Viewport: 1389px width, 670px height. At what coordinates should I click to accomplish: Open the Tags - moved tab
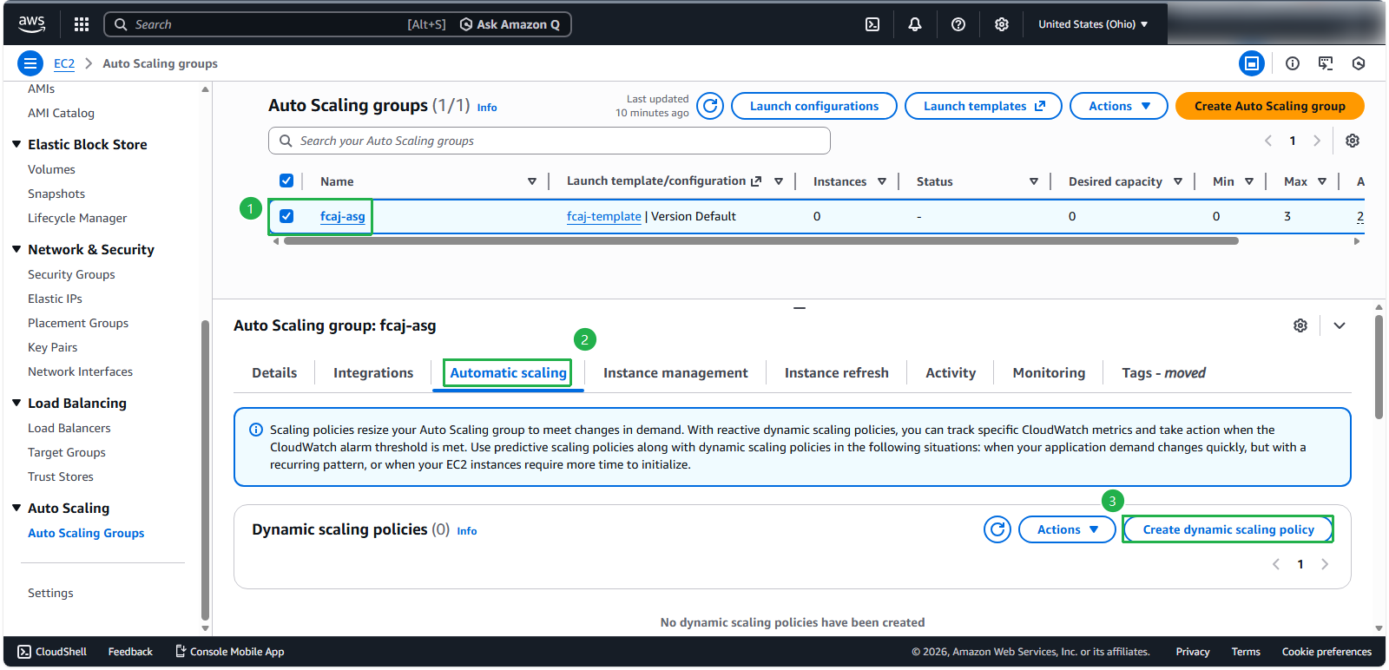[1163, 372]
